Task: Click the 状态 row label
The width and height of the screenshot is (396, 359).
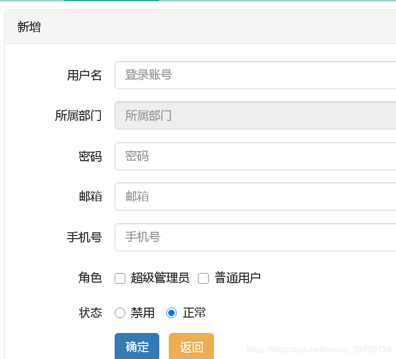Action: point(90,313)
